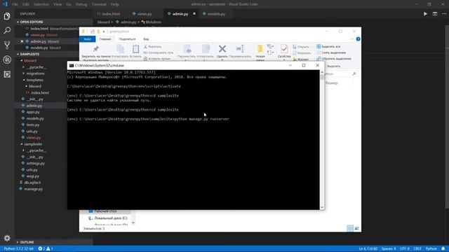The height and width of the screenshot is (252, 449).
Task: Click the notifications bell in the status bar
Action: pyautogui.click(x=443, y=248)
